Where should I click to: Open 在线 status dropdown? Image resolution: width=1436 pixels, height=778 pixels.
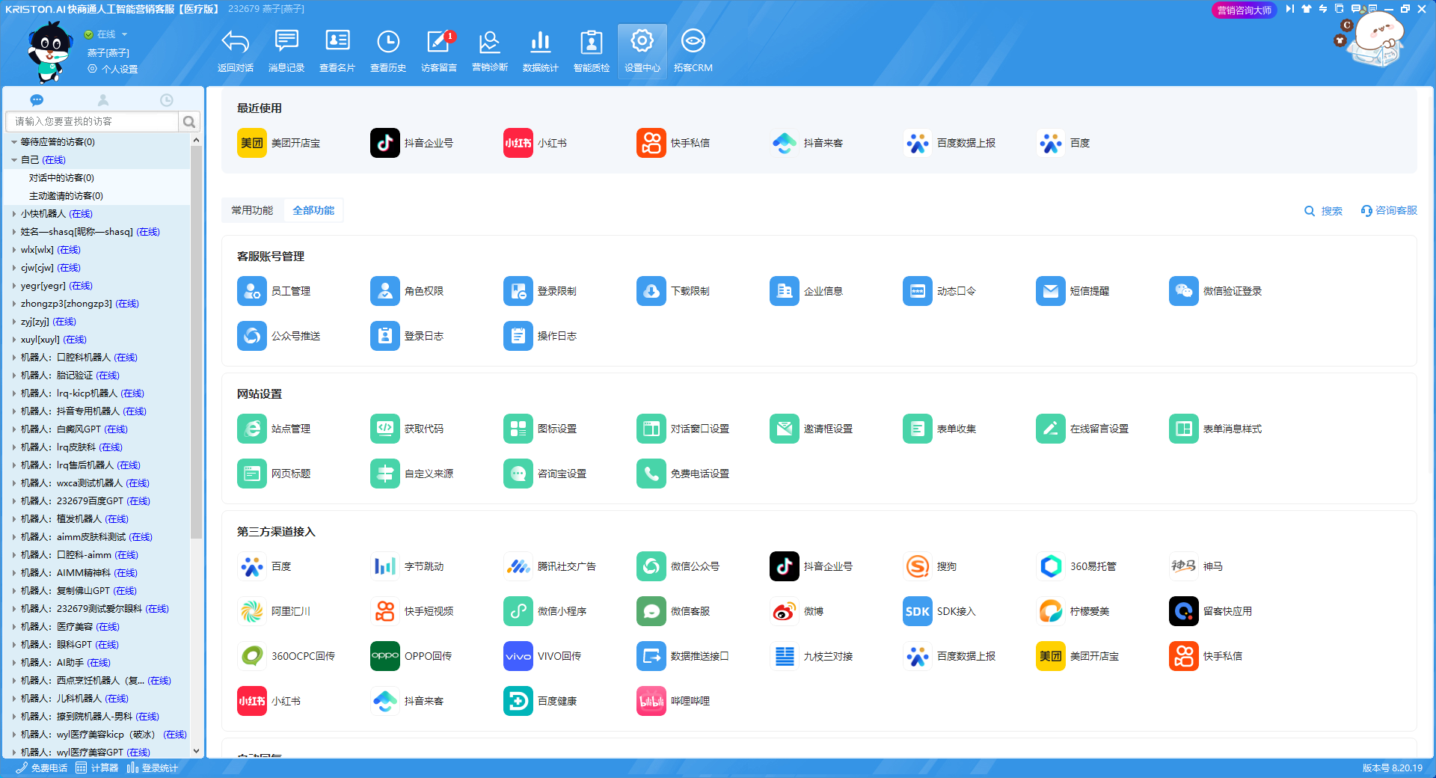[x=106, y=34]
